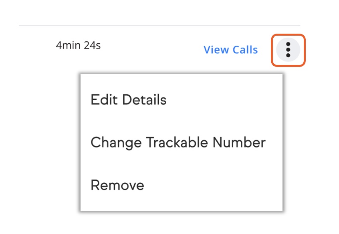Screen dimensions: 339x234
Task: View calls for this entry
Action: [230, 50]
